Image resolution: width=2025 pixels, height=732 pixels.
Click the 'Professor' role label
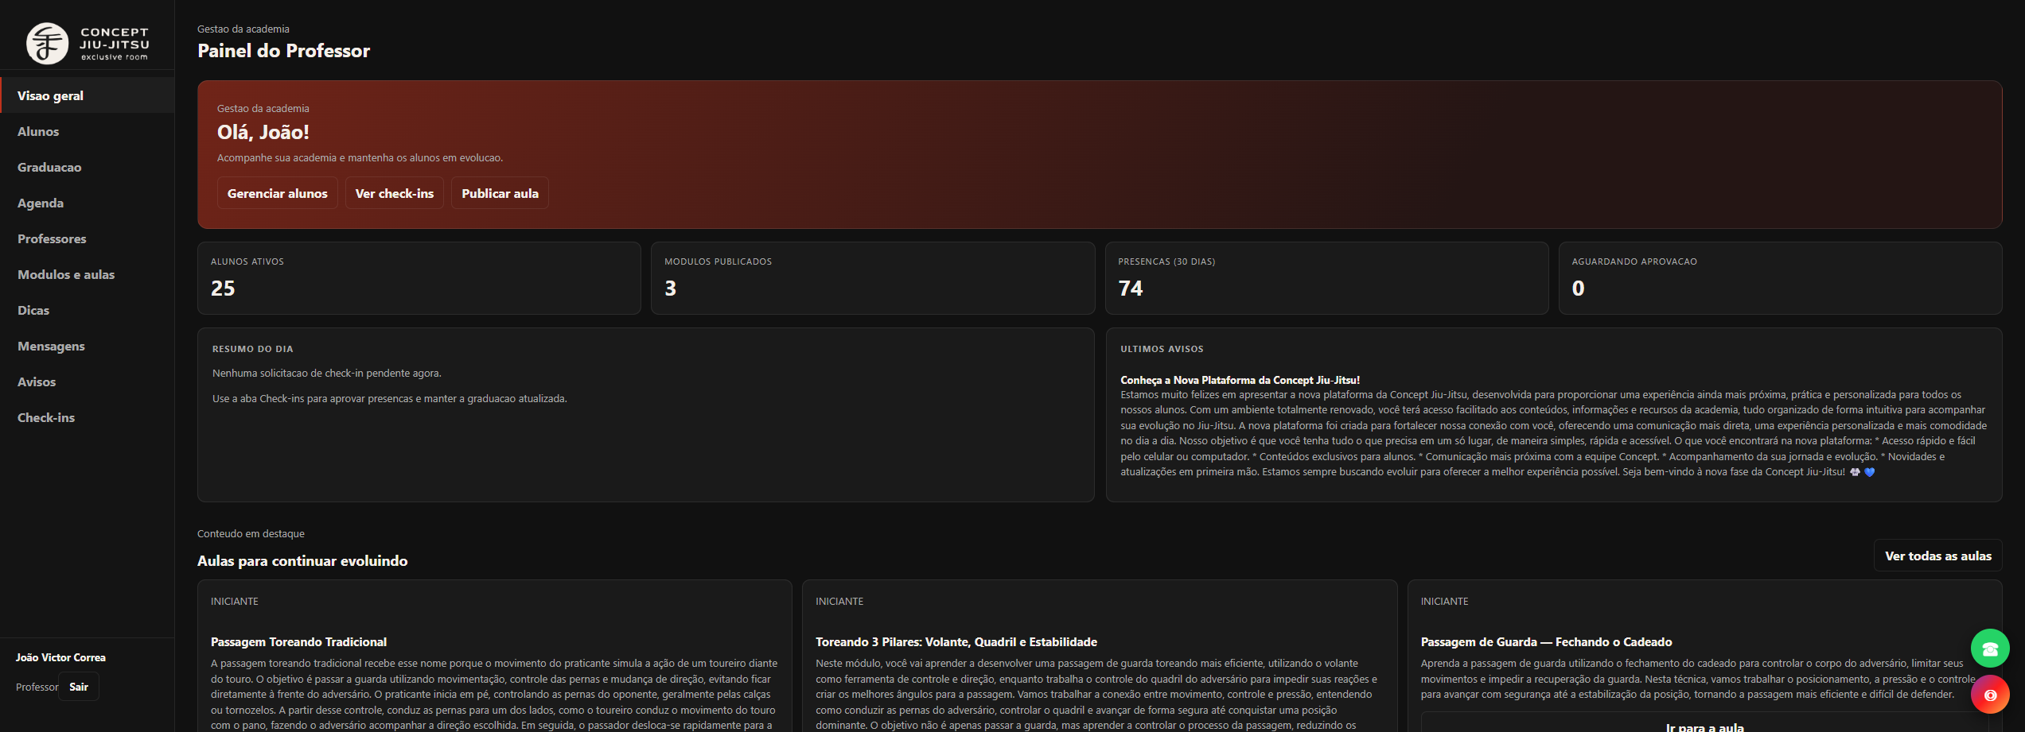click(x=37, y=687)
